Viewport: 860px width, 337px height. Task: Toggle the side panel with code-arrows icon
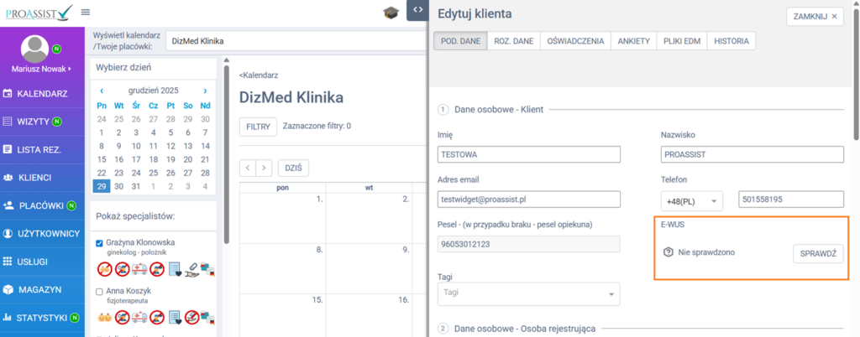[x=417, y=11]
